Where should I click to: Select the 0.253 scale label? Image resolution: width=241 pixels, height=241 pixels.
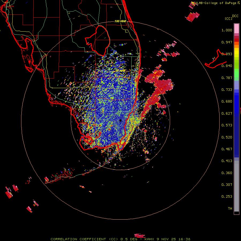[227, 197]
